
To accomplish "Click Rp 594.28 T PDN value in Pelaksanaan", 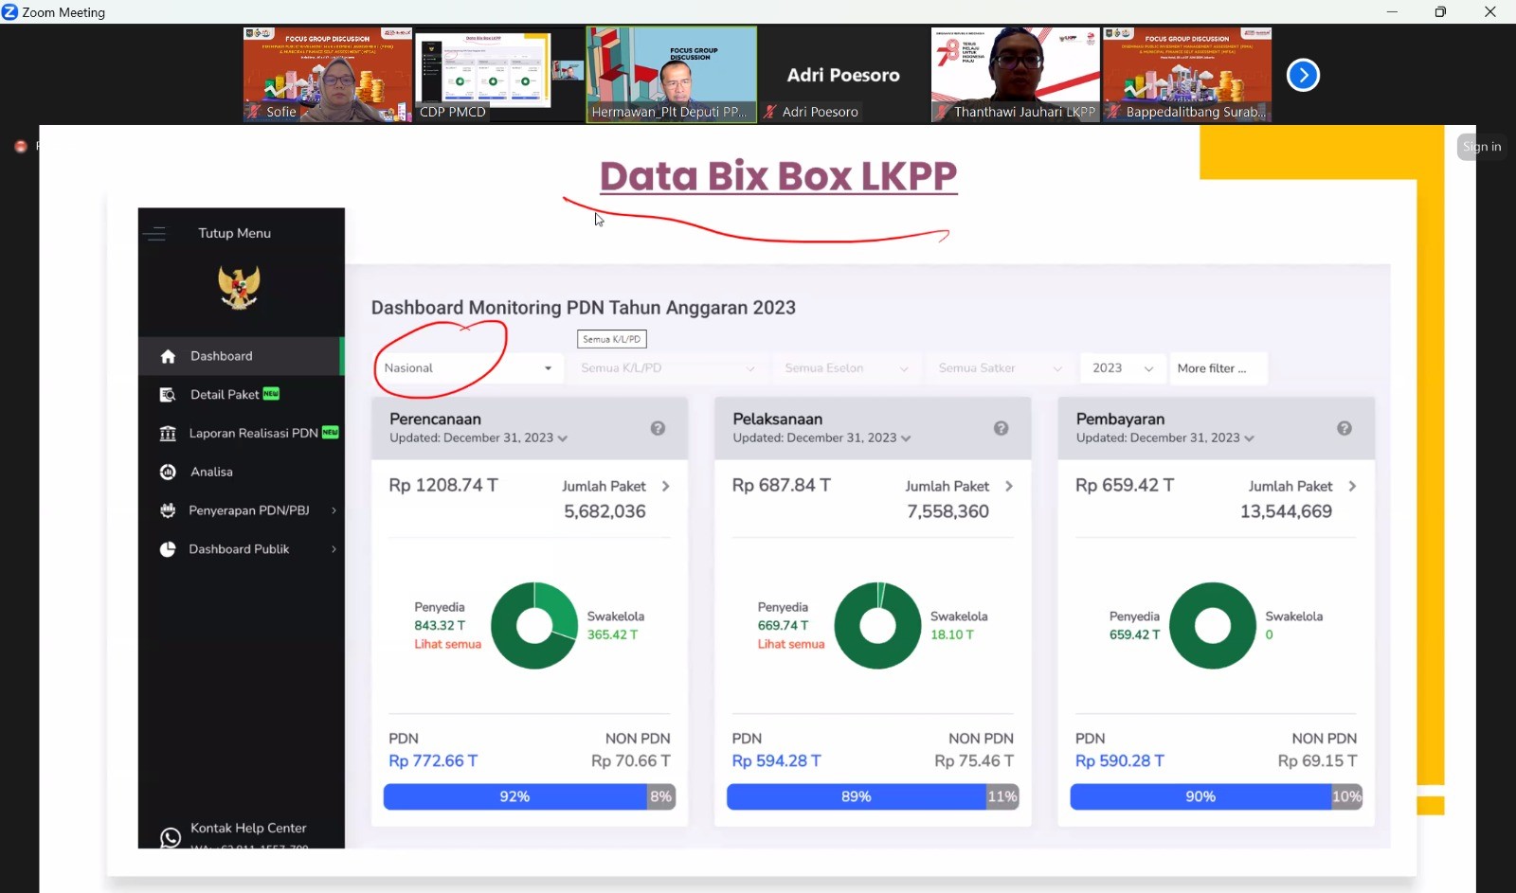I will (x=776, y=761).
